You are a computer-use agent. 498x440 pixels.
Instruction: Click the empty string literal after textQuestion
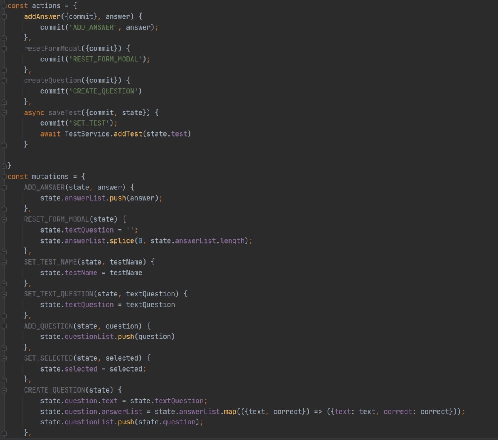coord(130,230)
